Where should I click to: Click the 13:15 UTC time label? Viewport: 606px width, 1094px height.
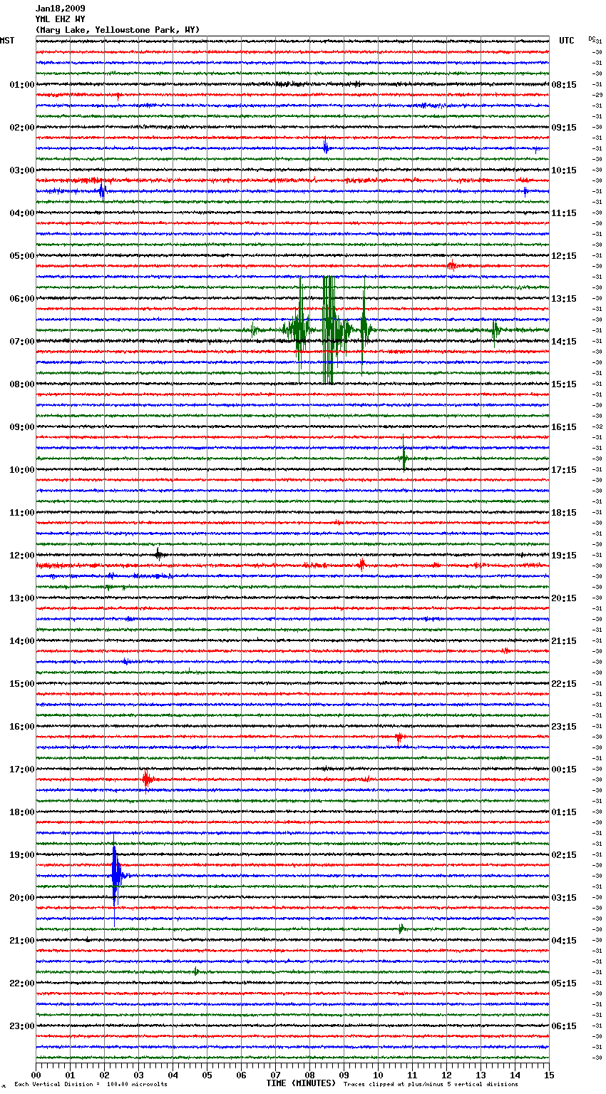(564, 299)
